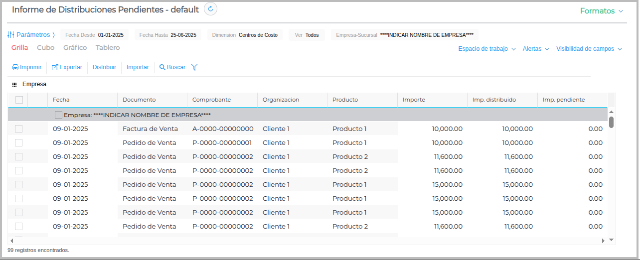Click the vertical scrollbar thumb
The image size is (640, 260).
[x=611, y=122]
